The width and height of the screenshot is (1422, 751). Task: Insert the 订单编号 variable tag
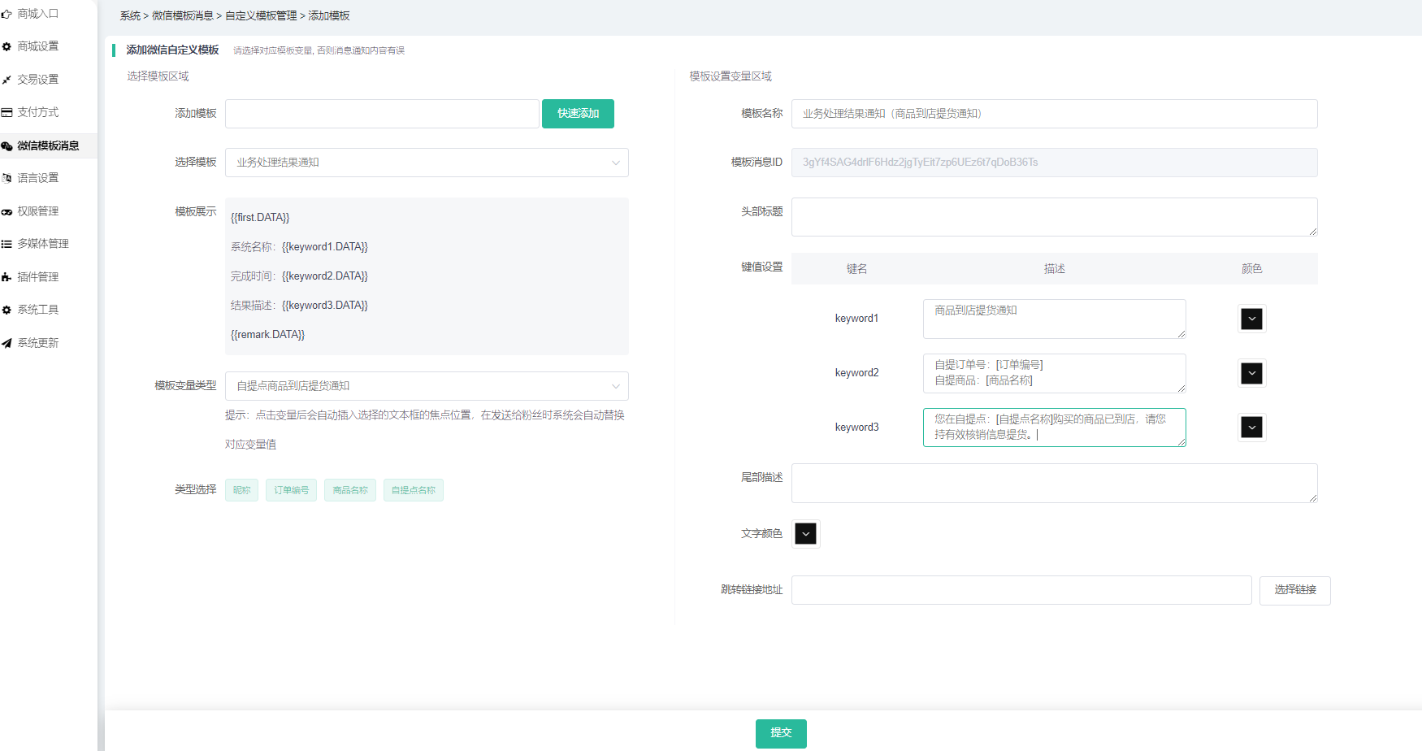tap(292, 490)
